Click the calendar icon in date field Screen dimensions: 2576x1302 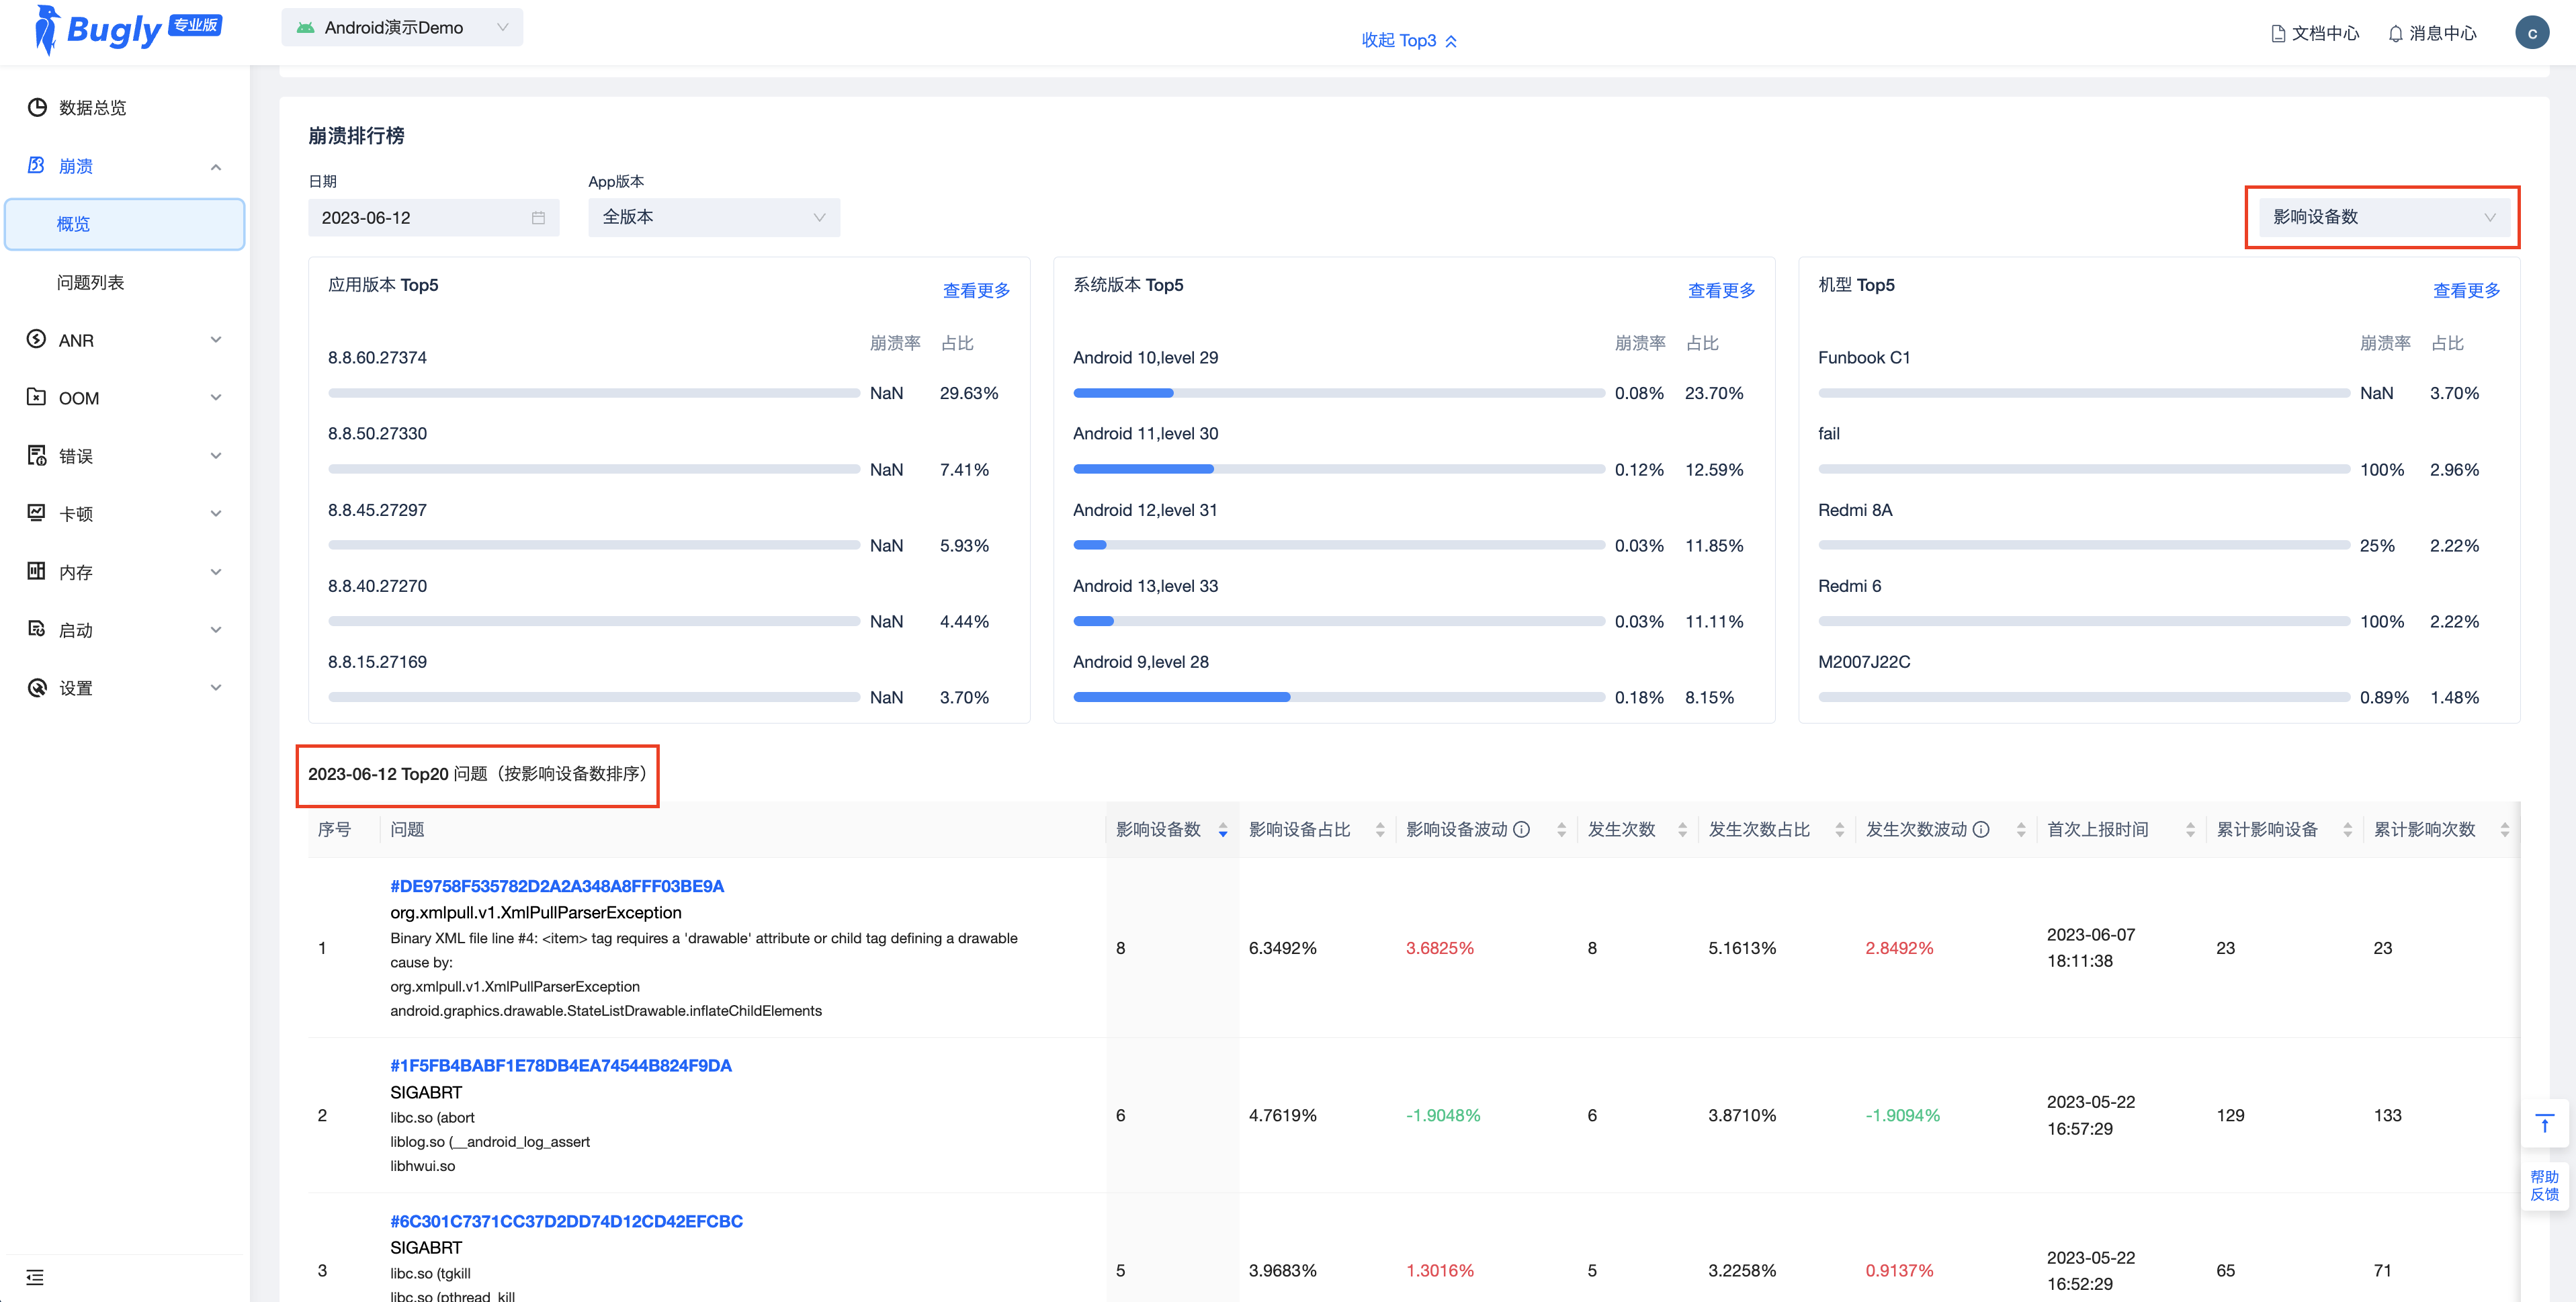pyautogui.click(x=538, y=217)
